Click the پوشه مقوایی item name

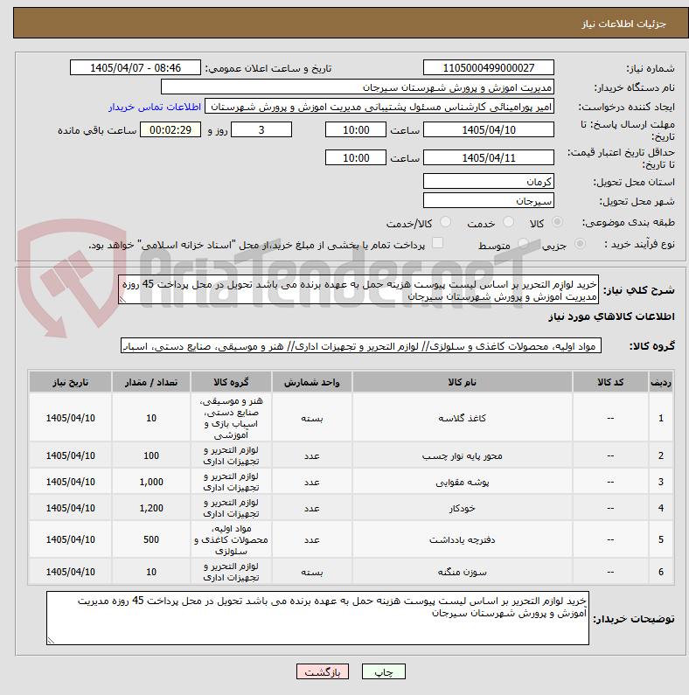(462, 482)
